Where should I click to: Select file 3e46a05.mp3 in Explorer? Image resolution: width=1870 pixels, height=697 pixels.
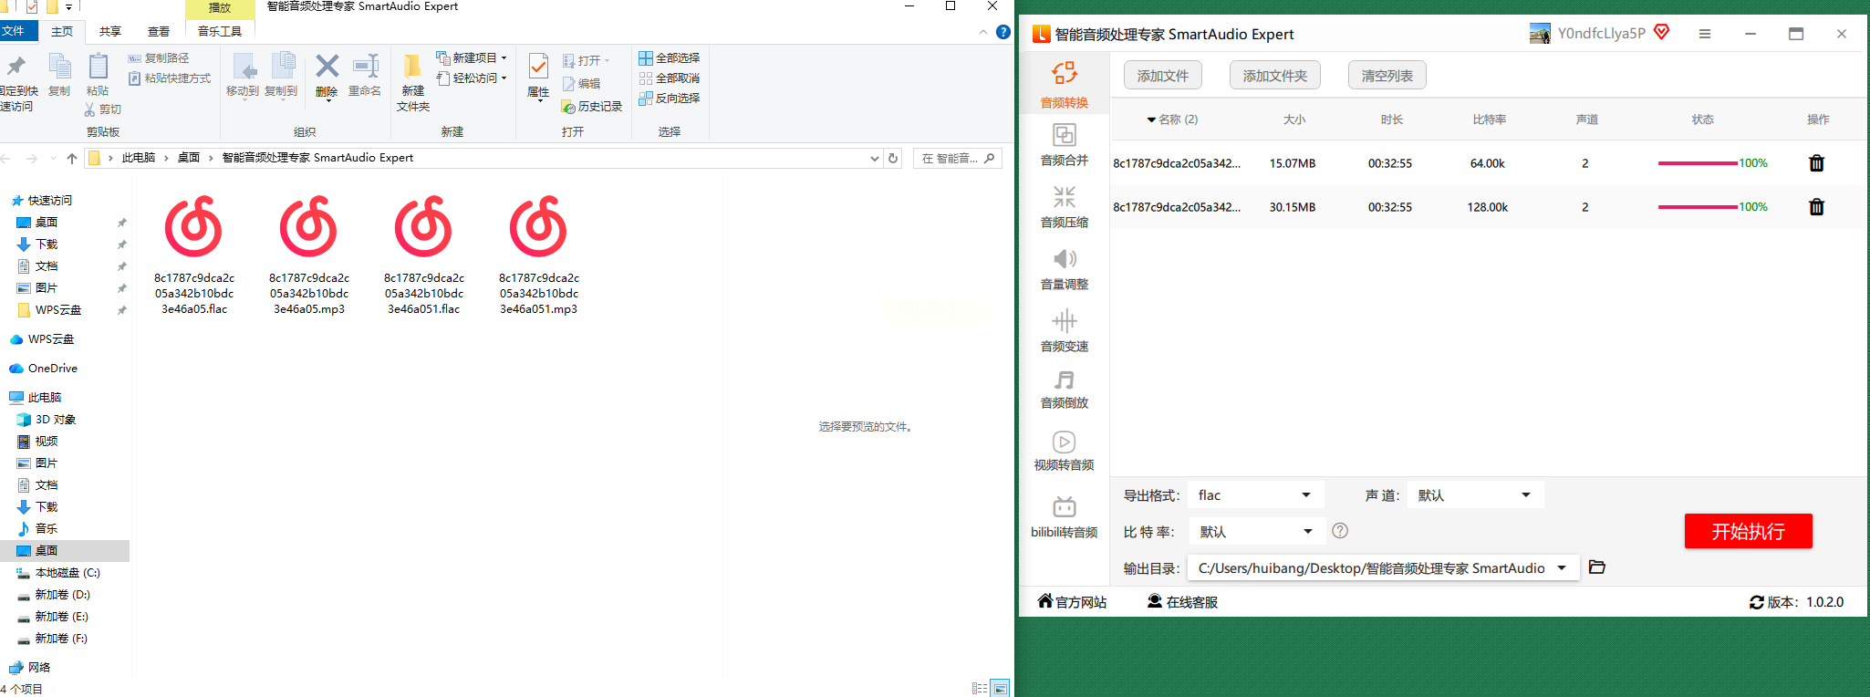(309, 255)
